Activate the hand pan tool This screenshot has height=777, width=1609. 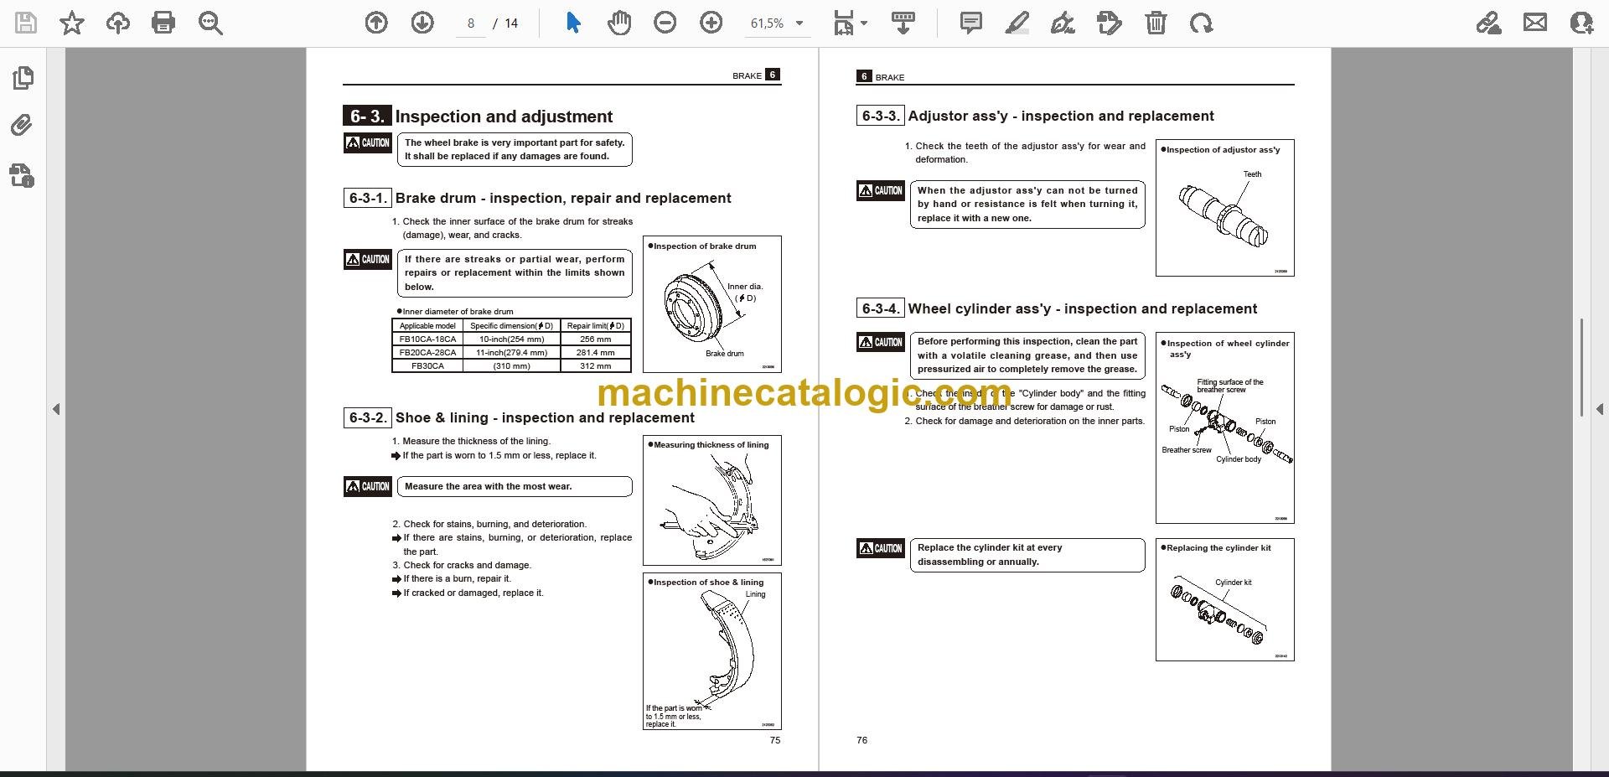[x=619, y=23]
